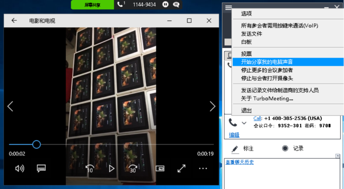Image resolution: width=344 pixels, height=189 pixels.
Task: Click the video seek slider handle
Action: pos(36,144)
